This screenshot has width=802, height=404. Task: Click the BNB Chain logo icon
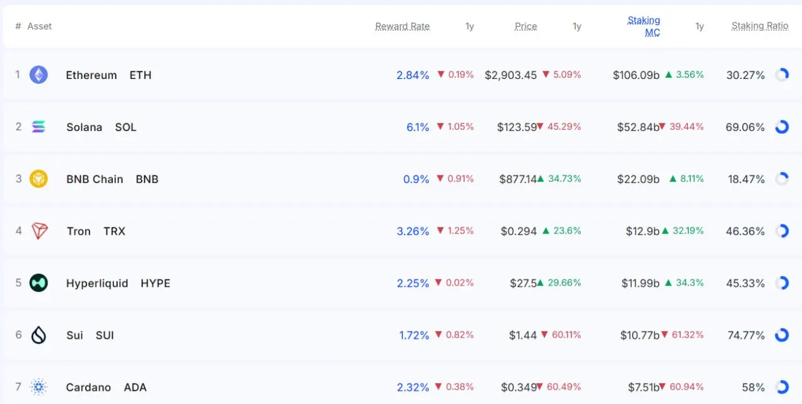coord(38,179)
